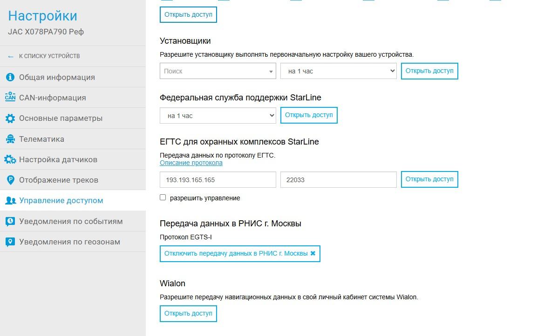Go to Уведомления по геозонам section
This screenshot has width=551, height=336.
point(69,242)
